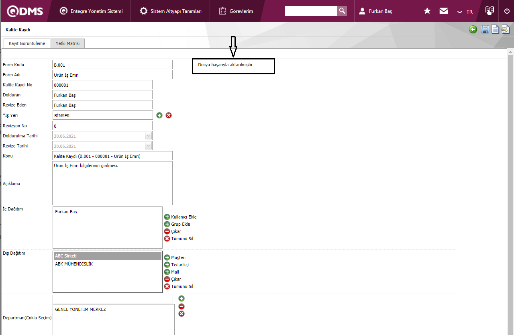This screenshot has width=514, height=335.
Task: Click the Departman search field above the list
Action: [x=113, y=300]
